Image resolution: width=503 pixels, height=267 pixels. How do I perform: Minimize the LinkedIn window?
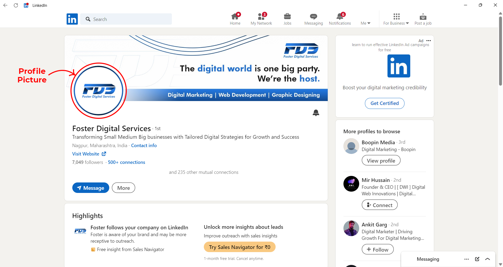pyautogui.click(x=466, y=5)
